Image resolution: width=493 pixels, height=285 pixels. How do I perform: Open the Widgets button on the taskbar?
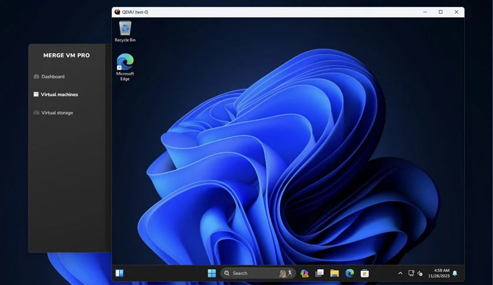(x=120, y=273)
